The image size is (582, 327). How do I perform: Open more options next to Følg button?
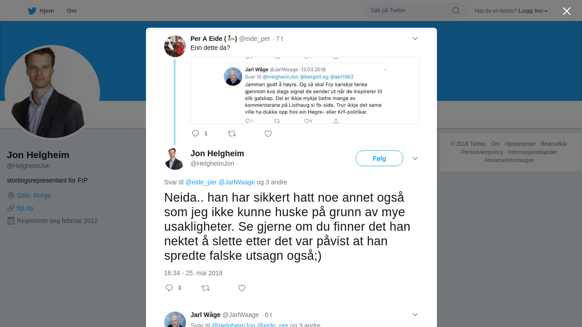415,159
